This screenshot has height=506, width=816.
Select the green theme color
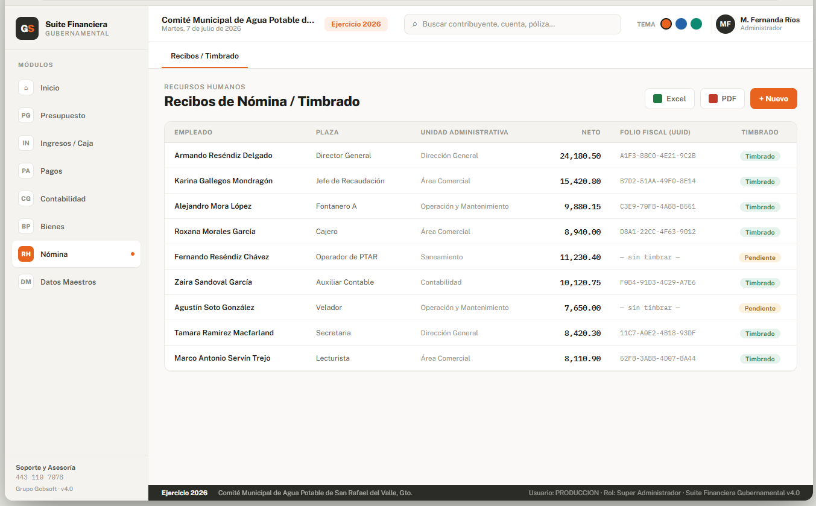[696, 24]
